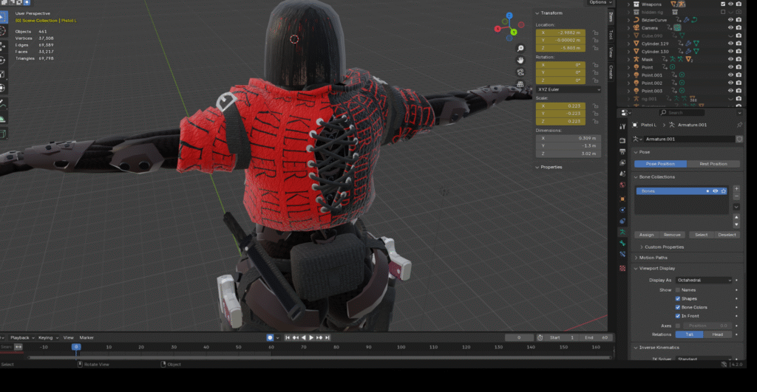
Task: Open the Bone properties tab icon
Action: click(x=622, y=243)
